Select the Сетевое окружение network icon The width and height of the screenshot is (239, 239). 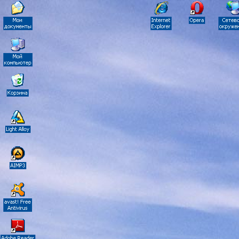233,8
